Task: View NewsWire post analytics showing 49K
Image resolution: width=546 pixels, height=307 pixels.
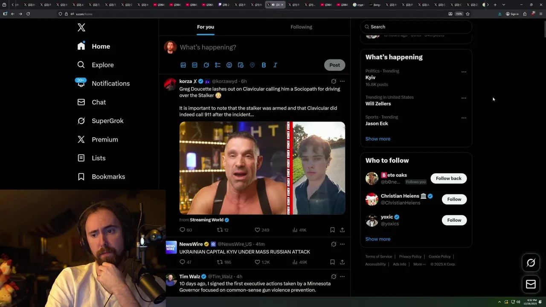Action: point(299,262)
